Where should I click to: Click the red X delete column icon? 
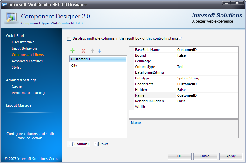[83, 51]
